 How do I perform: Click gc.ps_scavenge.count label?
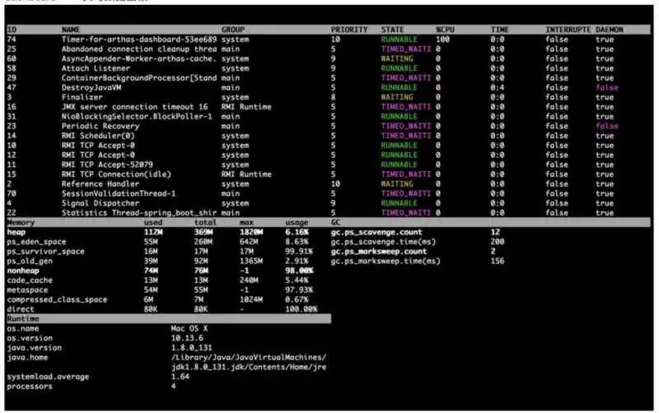(x=376, y=232)
